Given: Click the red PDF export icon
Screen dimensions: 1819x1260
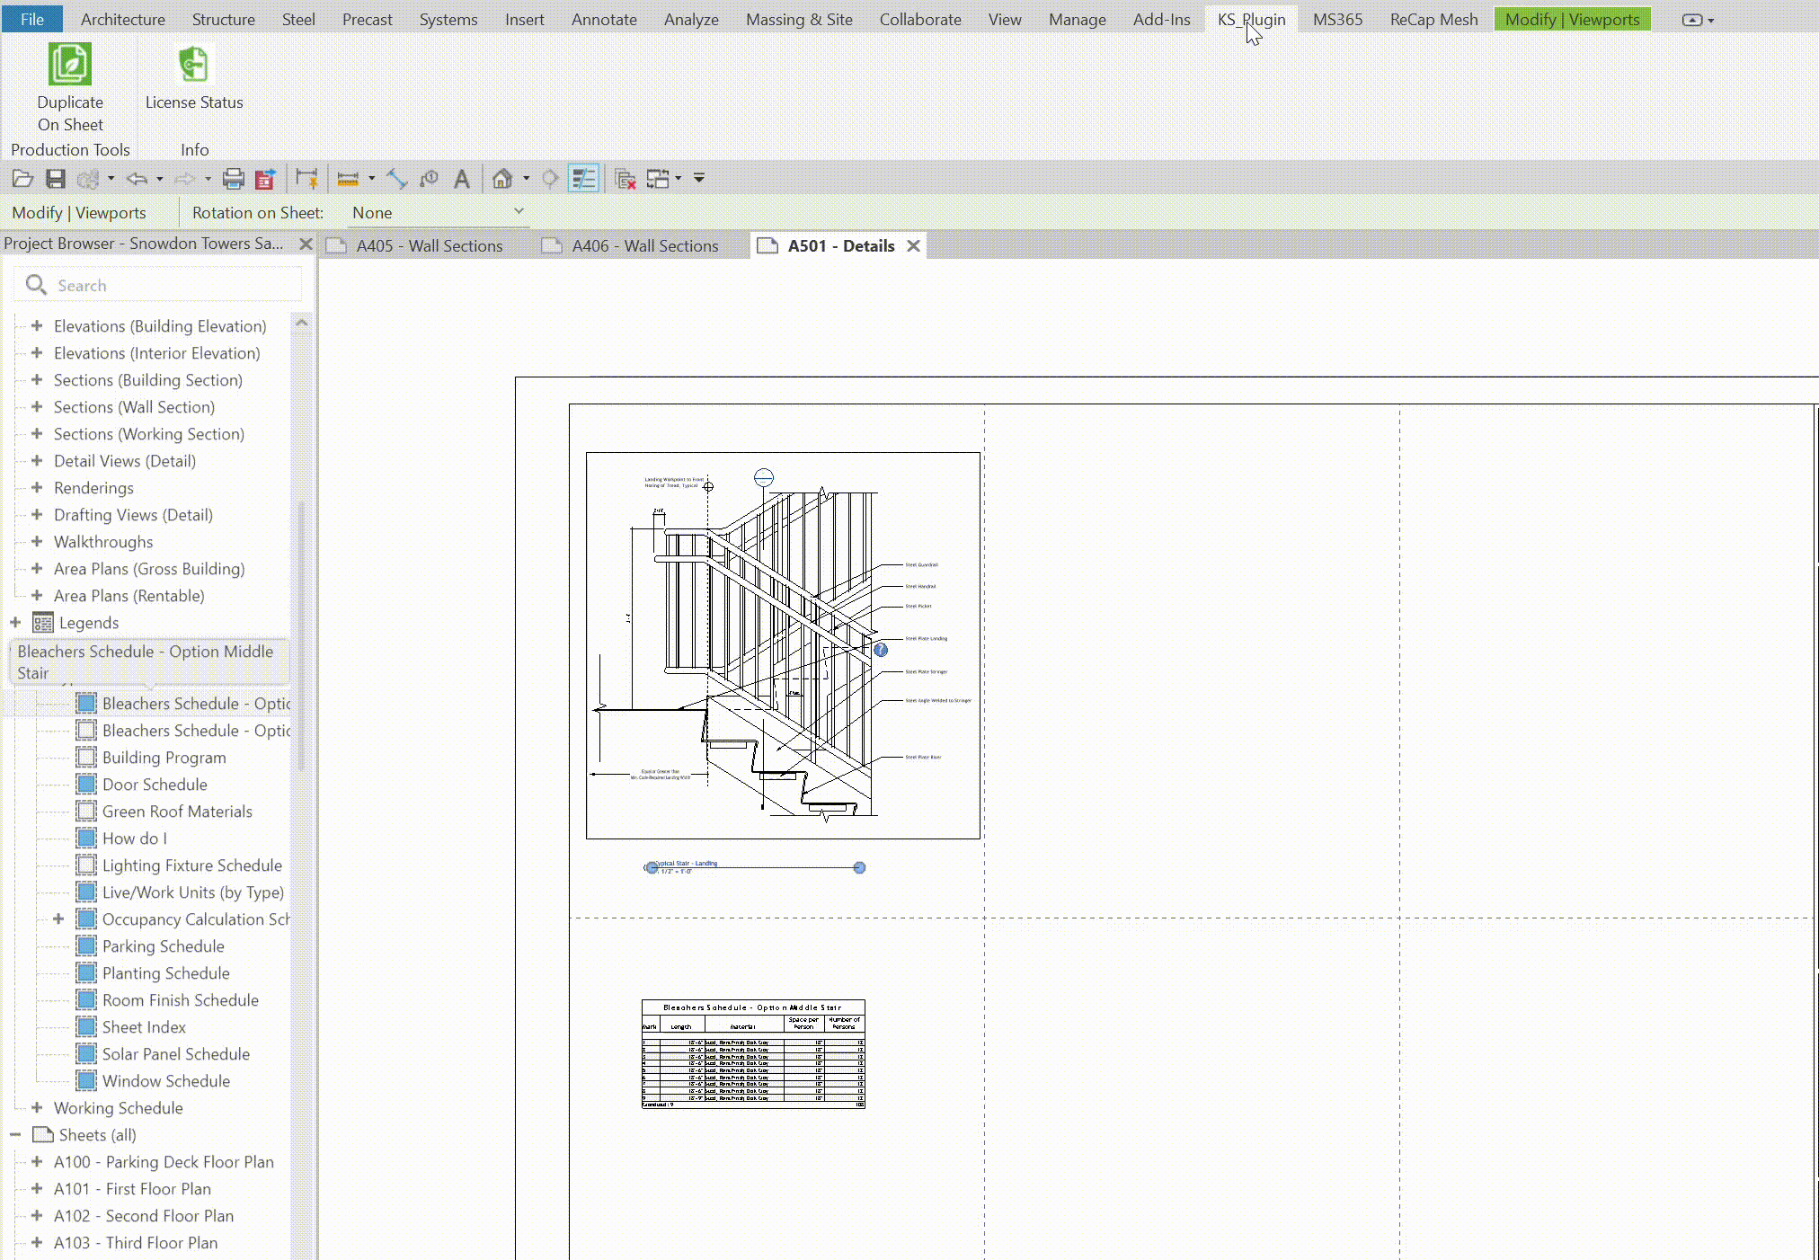Looking at the screenshot, I should pyautogui.click(x=265, y=179).
